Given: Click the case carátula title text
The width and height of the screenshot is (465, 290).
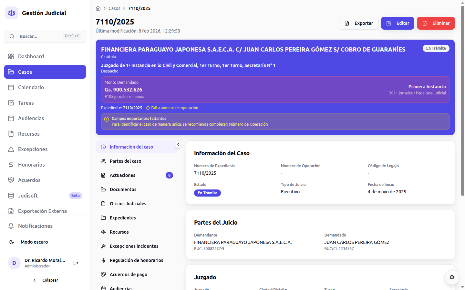Looking at the screenshot, I should (x=253, y=49).
